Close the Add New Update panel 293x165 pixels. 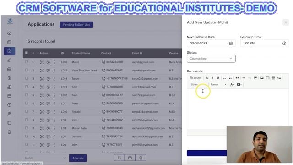[x=286, y=22]
